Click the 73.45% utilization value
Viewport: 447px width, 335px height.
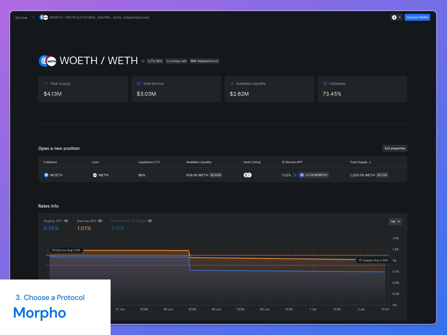click(x=332, y=94)
